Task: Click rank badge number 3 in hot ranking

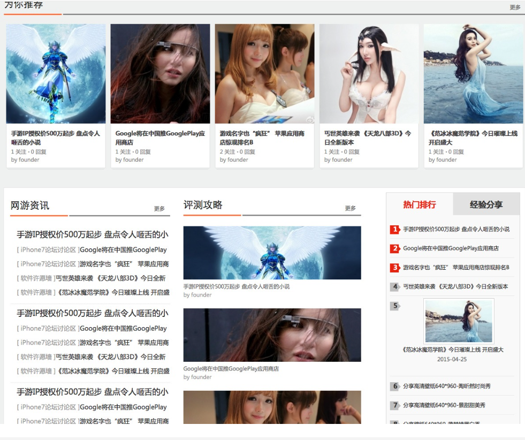Action: click(395, 268)
